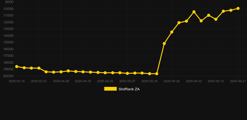Select the data point for 2025-03-15
The height and width of the screenshot is (120, 247).
[17, 67]
